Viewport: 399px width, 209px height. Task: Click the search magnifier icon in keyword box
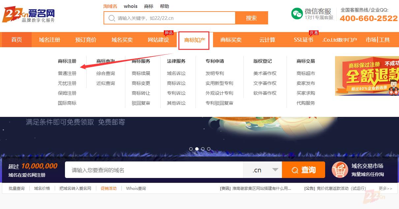(112, 18)
